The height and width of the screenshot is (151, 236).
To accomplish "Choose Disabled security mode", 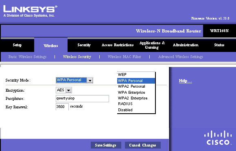I will (x=136, y=110).
